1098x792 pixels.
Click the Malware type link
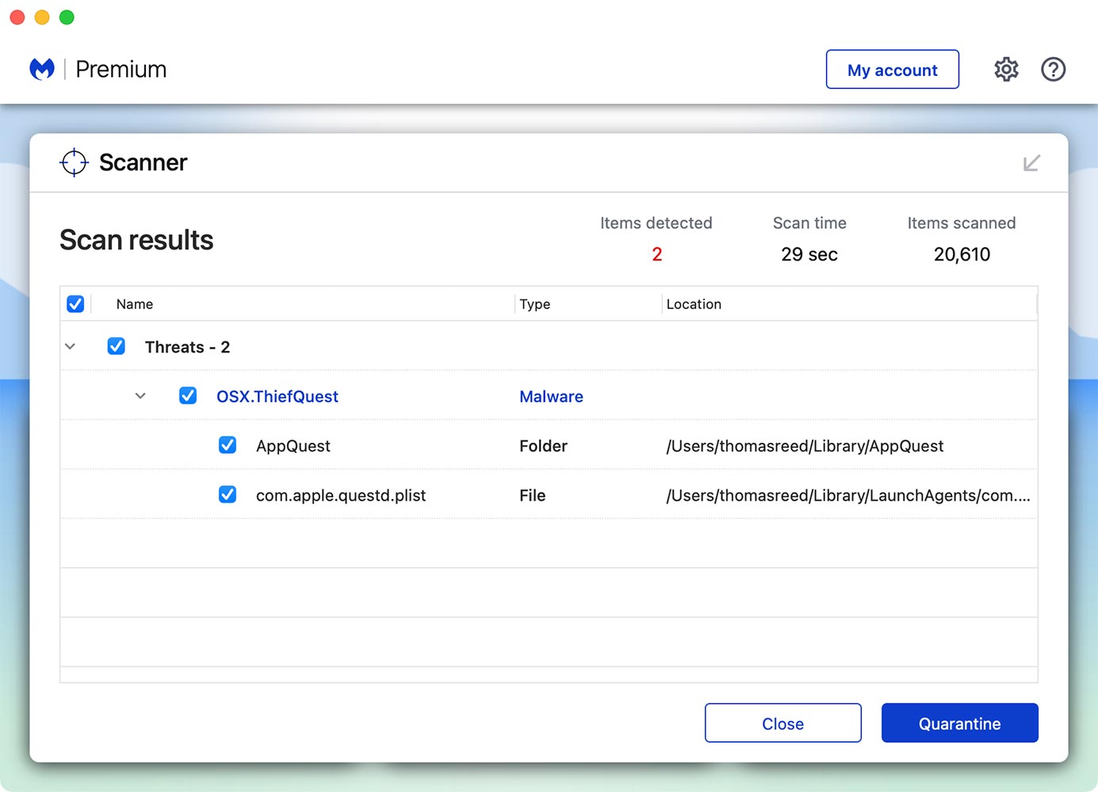coord(551,396)
